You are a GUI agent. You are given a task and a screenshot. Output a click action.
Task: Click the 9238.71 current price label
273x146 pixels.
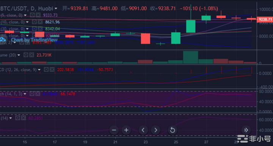point(265,19)
